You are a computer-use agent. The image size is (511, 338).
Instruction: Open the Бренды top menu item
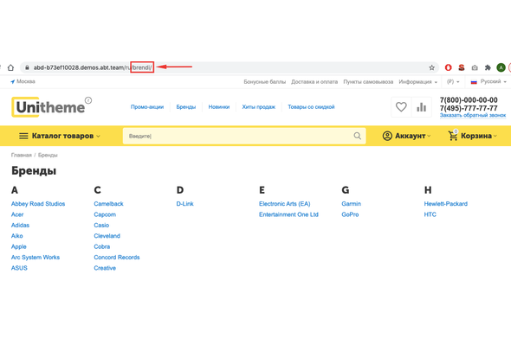tap(185, 106)
